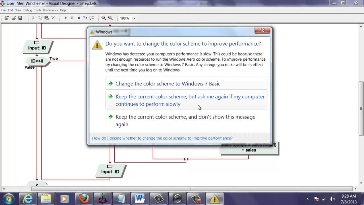Click the Cut scissors icon
364x205 pixels.
(33, 18)
